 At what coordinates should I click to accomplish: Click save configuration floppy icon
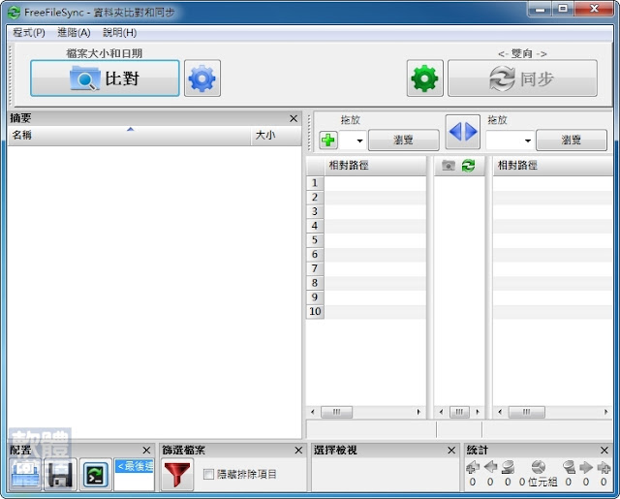pyautogui.click(x=60, y=475)
